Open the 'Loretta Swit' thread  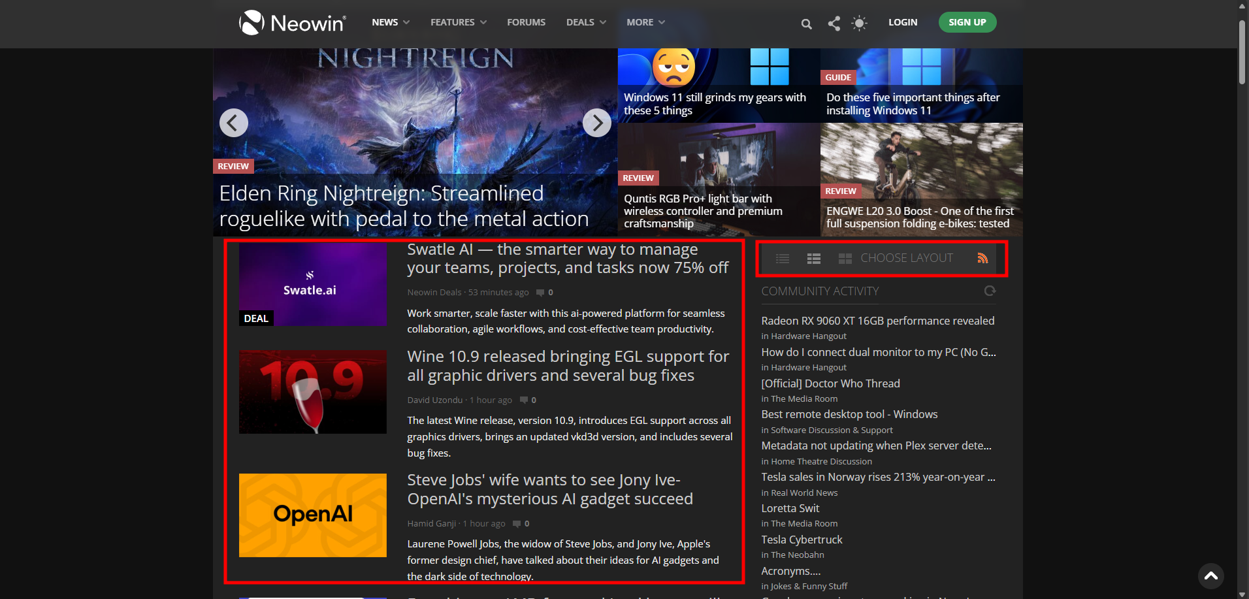[x=790, y=508]
